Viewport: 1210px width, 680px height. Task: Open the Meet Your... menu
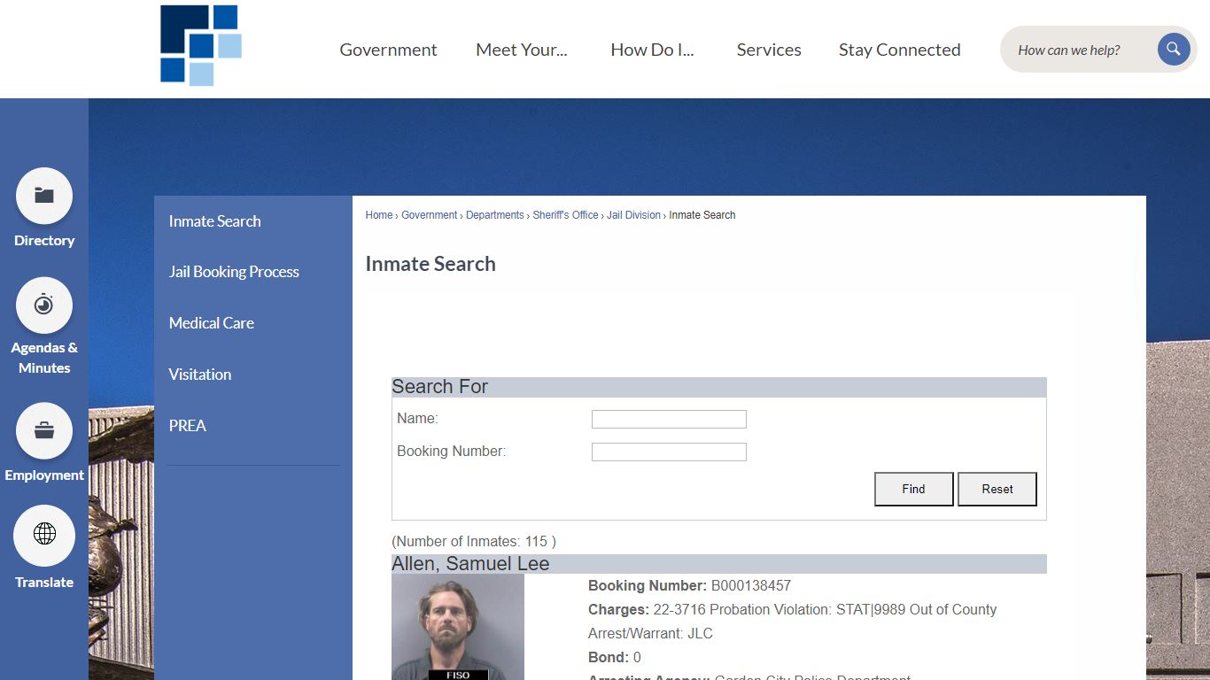point(522,50)
